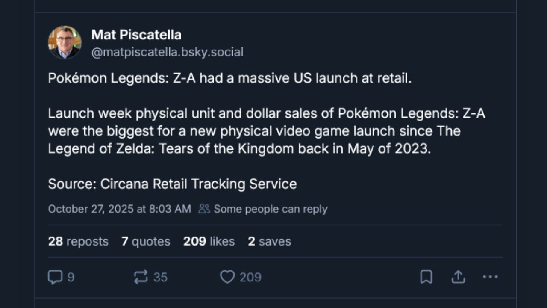Open the repost arrows menu
The image size is (547, 308).
click(x=141, y=277)
